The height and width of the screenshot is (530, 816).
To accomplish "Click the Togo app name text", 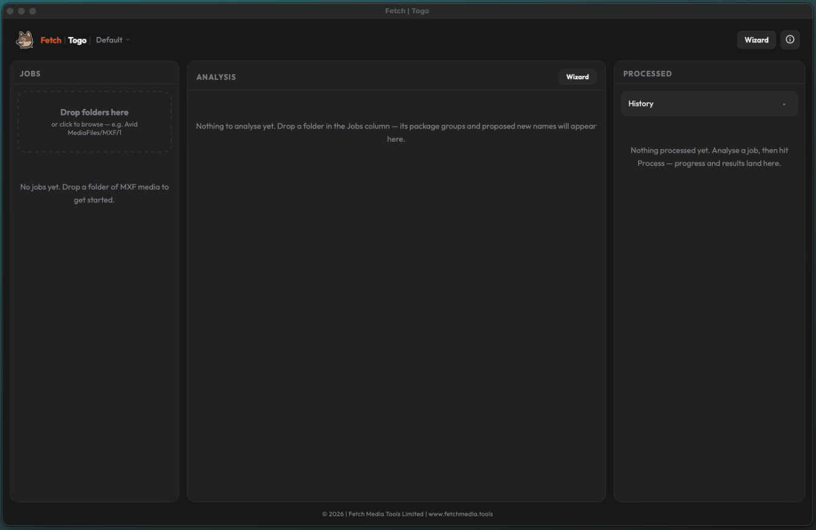I will point(77,40).
